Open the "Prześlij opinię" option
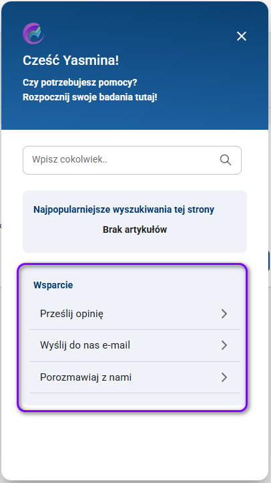 [x=135, y=314]
